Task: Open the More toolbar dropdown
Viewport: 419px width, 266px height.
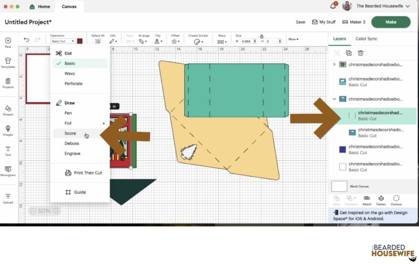Action: click(293, 39)
